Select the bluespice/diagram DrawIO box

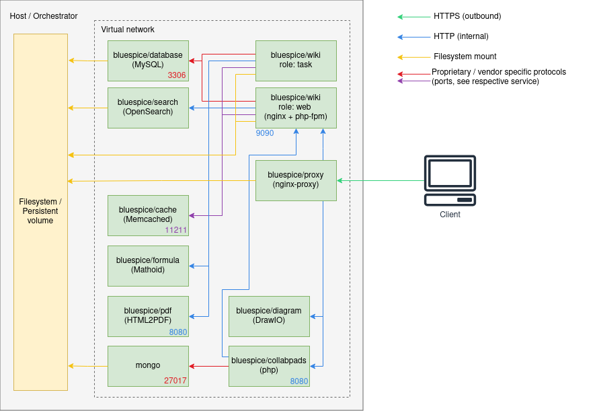point(269,315)
